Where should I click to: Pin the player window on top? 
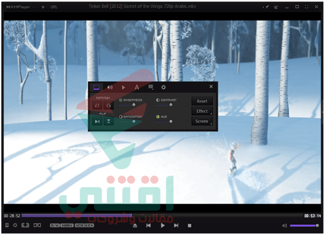[x=266, y=7]
